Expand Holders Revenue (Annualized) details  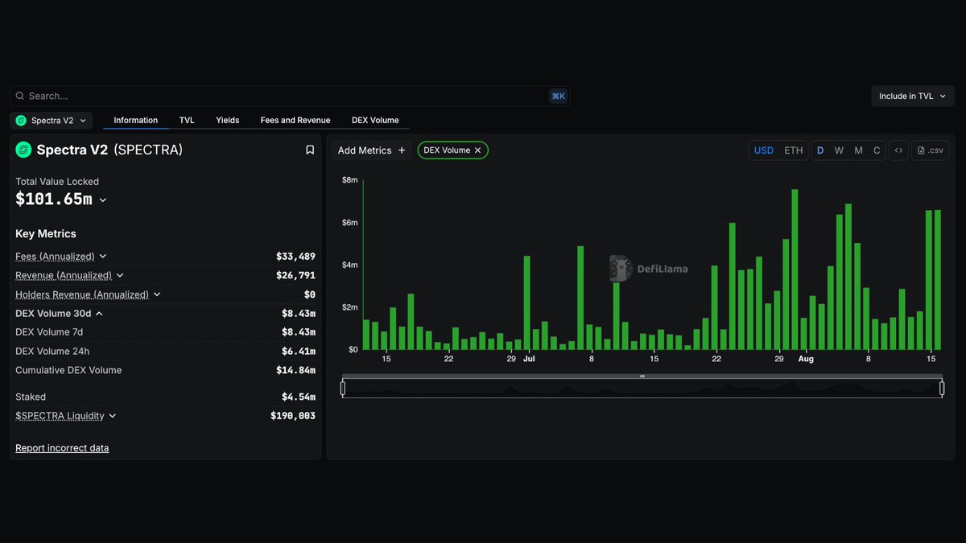coord(157,294)
